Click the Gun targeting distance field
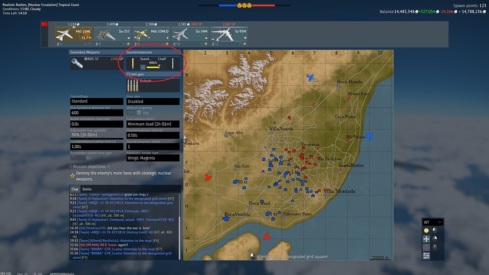 point(97,113)
